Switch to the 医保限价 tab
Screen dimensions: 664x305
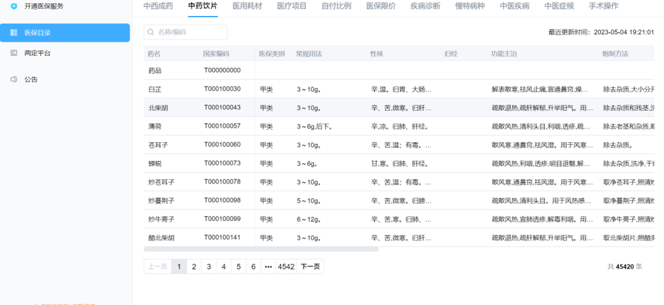tap(380, 6)
